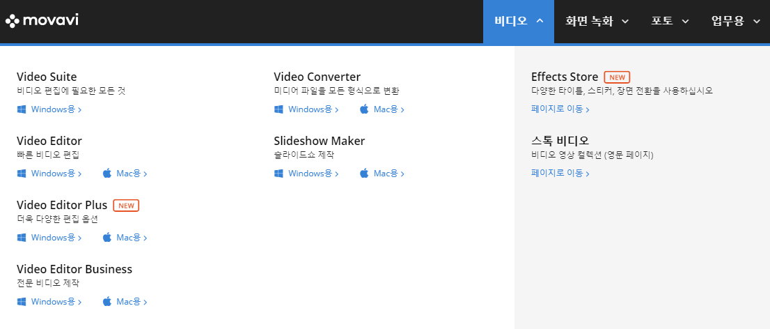The height and width of the screenshot is (329, 770).
Task: Open Video Editor Plus Mac용 link
Action: pos(132,238)
